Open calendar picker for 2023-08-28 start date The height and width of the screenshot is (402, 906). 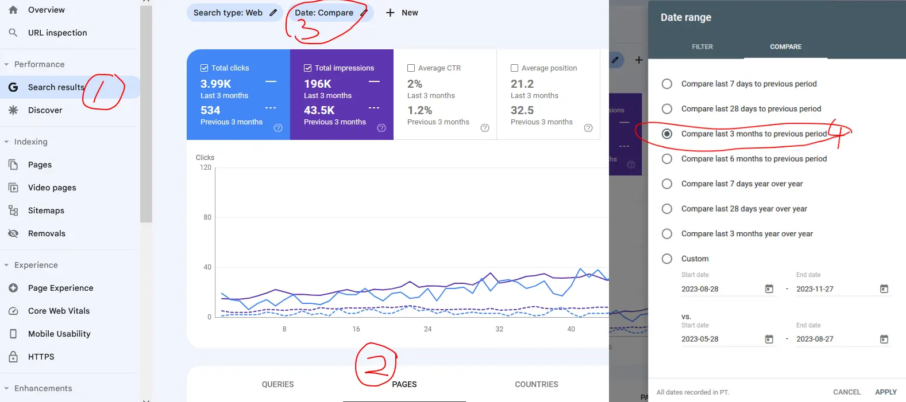coord(769,289)
